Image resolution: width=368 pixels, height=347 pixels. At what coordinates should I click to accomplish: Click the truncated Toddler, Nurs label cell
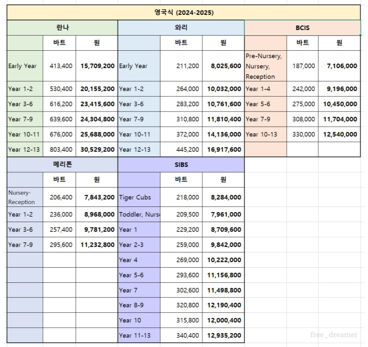[x=139, y=214]
